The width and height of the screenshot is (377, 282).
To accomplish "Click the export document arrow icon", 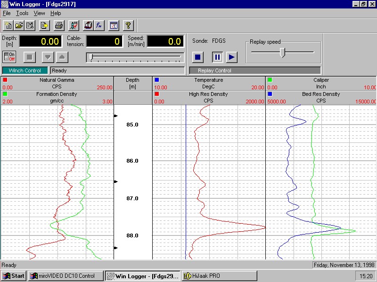I will coord(44,25).
